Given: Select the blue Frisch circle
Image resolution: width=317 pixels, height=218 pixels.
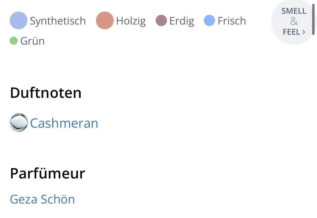Looking at the screenshot, I should 209,20.
